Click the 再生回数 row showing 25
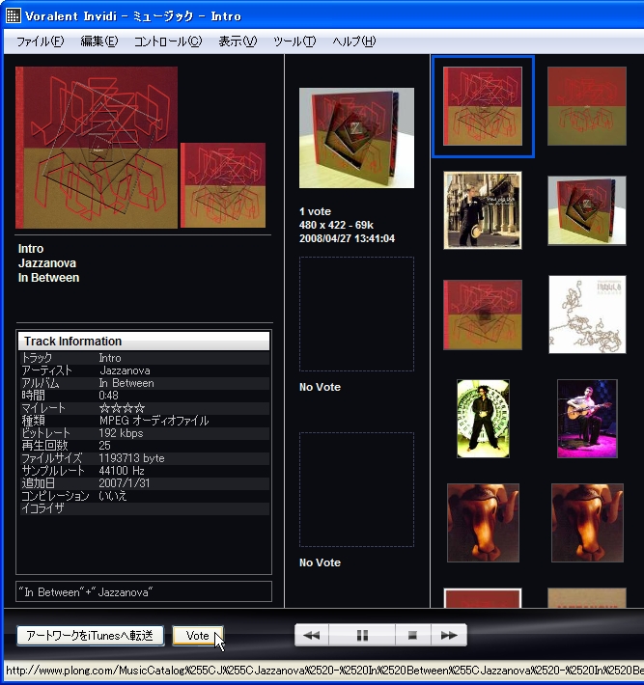Image resolution: width=644 pixels, height=685 pixels. (x=144, y=446)
